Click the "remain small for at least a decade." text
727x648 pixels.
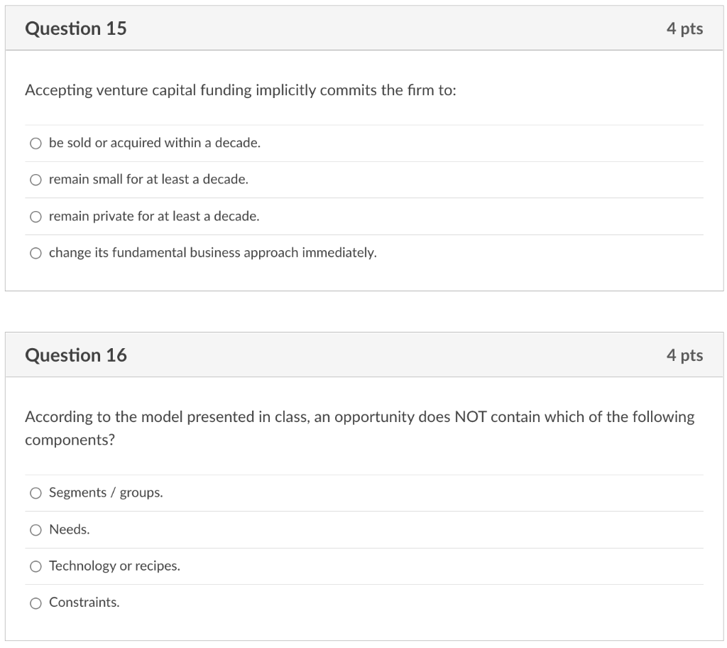pos(148,179)
